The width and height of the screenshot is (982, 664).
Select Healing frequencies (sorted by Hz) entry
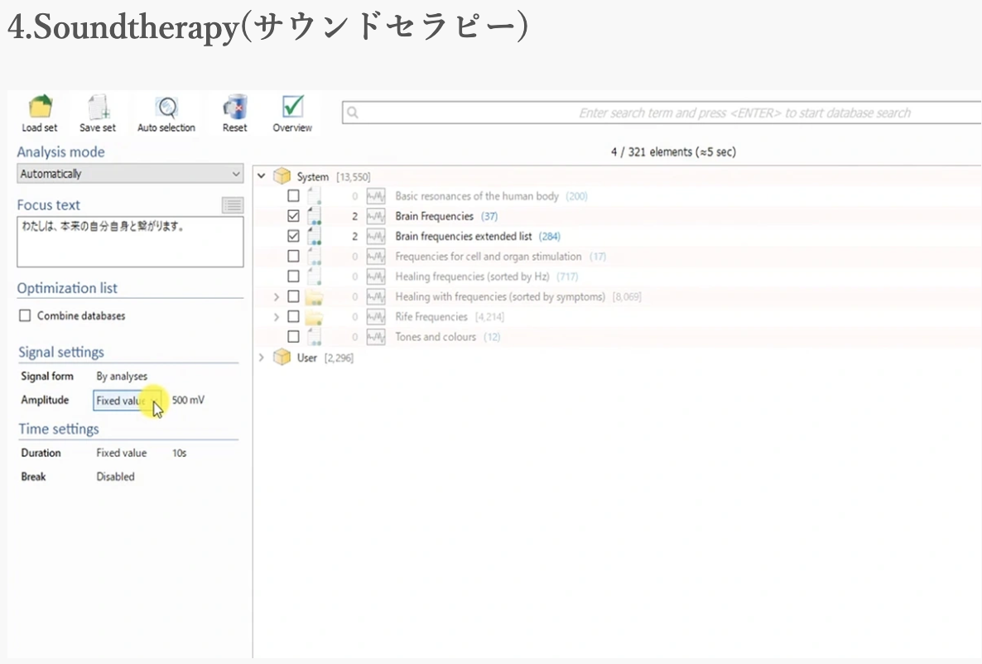pyautogui.click(x=474, y=277)
